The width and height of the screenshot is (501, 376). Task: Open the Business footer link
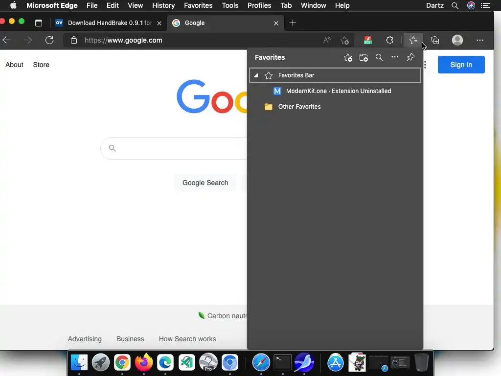[130, 339]
